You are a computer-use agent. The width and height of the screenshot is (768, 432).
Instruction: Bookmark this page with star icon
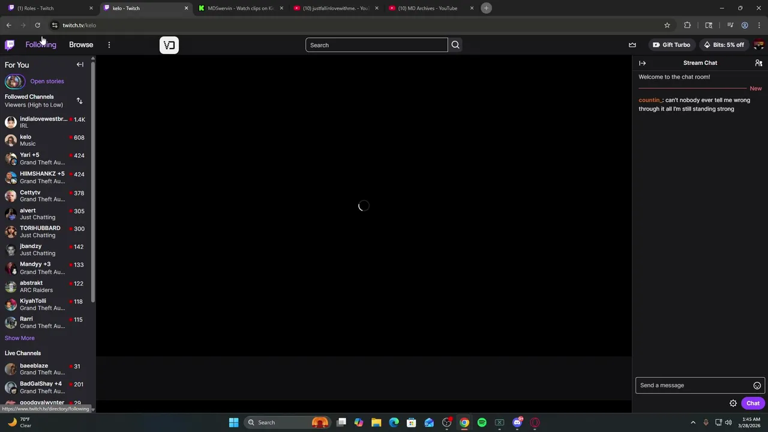(667, 25)
